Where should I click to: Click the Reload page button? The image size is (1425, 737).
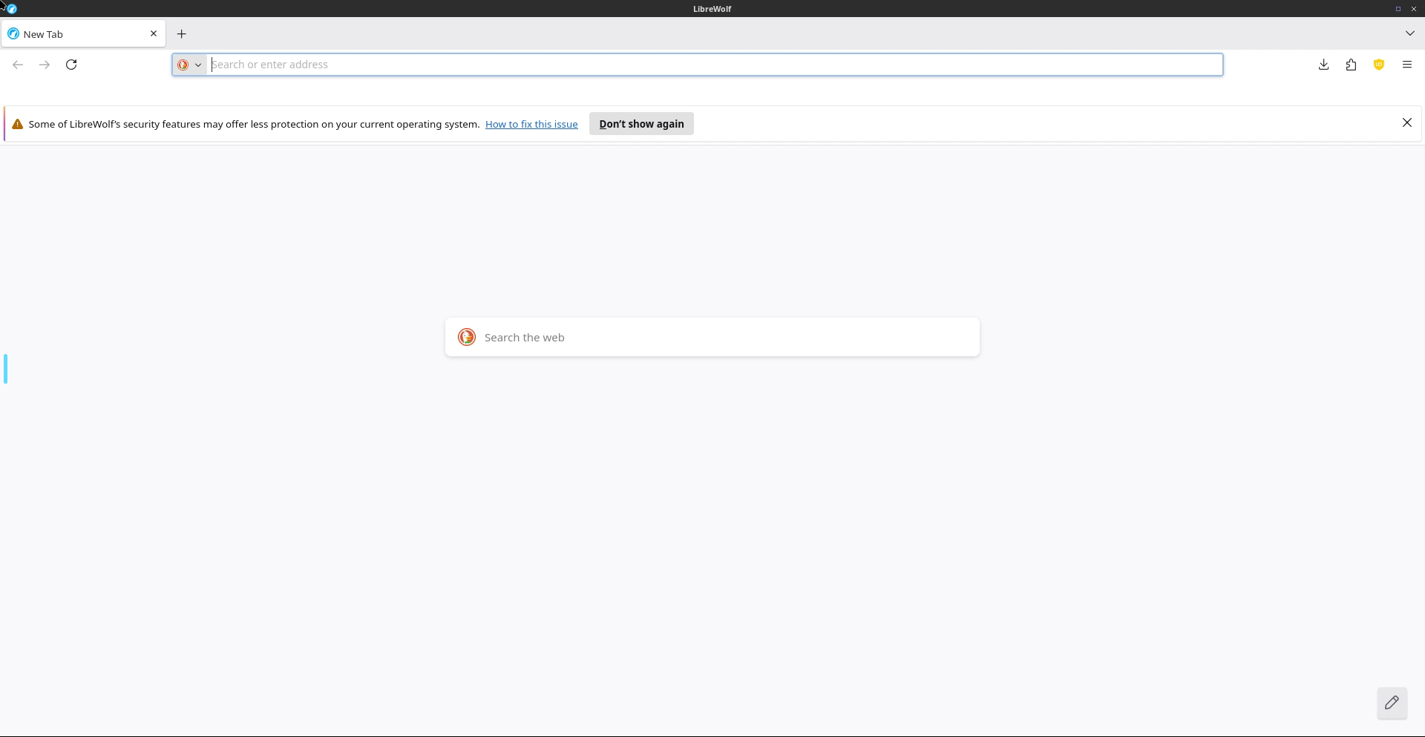[71, 65]
